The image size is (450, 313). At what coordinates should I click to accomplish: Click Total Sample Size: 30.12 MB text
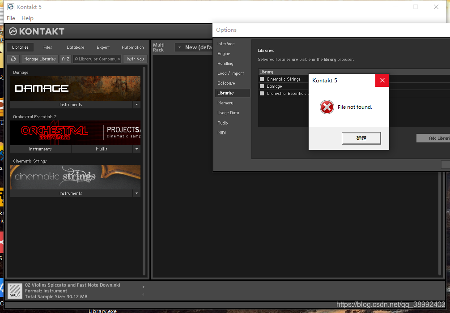click(x=56, y=296)
